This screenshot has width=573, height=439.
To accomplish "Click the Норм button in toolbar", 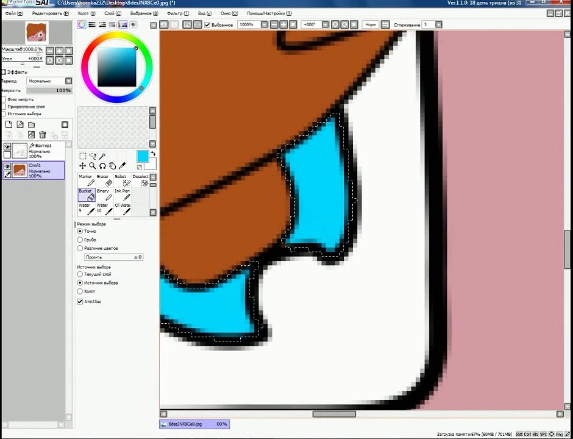I will pyautogui.click(x=370, y=24).
